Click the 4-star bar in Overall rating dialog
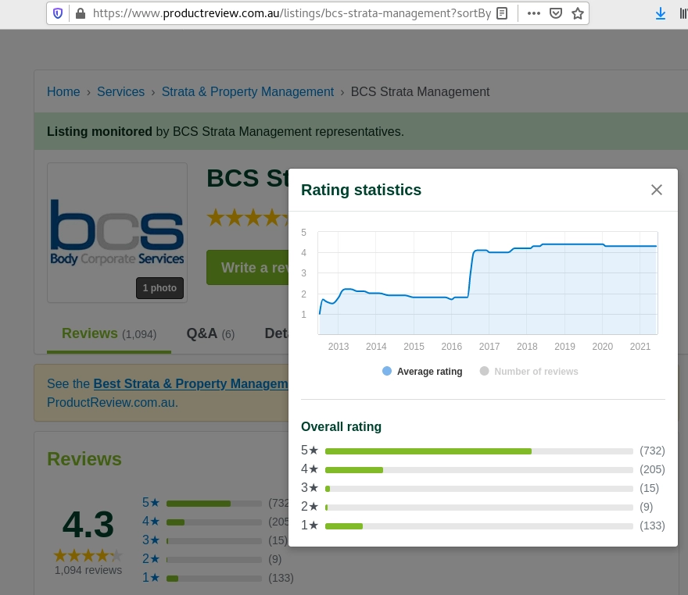The width and height of the screenshot is (688, 595). [x=478, y=470]
